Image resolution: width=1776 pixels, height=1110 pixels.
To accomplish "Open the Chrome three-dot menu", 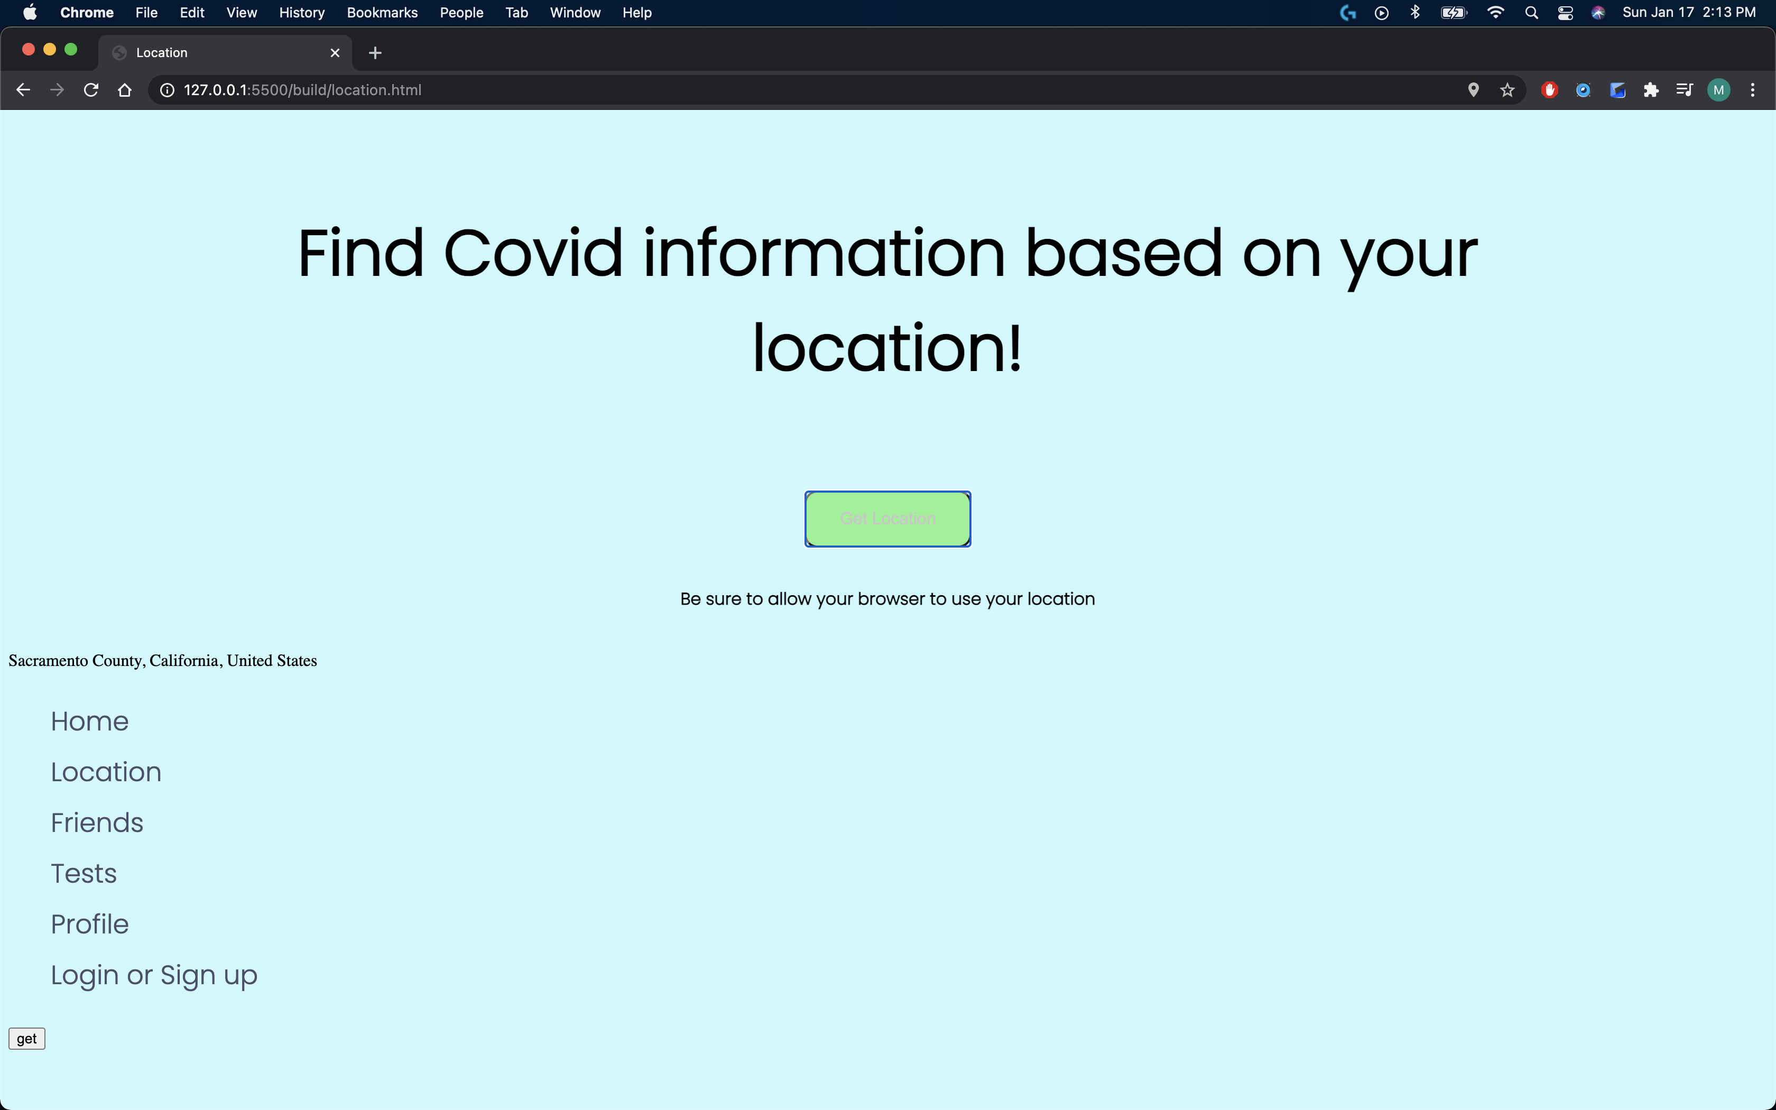I will click(x=1753, y=89).
